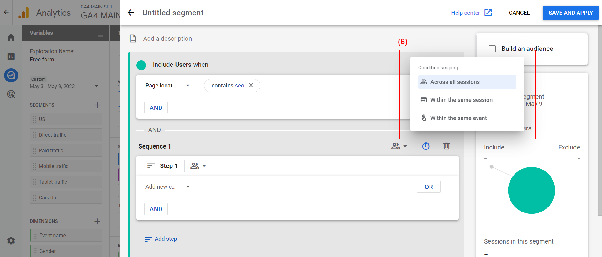Expand the Page location dimension dropdown
Viewport: 602px width, 257px height.
pyautogui.click(x=167, y=86)
